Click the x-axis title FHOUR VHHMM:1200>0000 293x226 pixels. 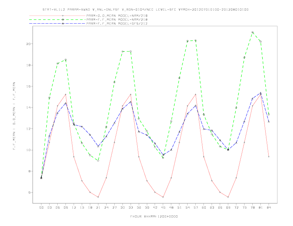click(154, 216)
